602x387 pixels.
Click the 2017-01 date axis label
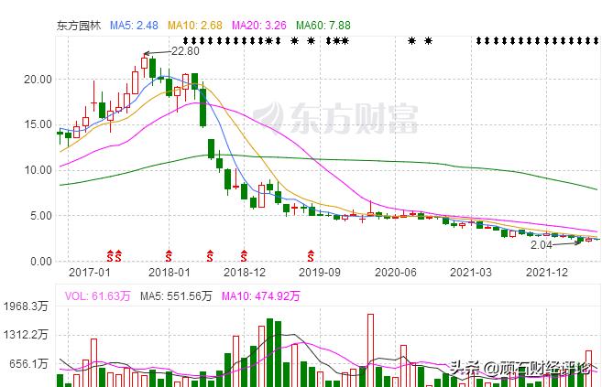(x=90, y=273)
